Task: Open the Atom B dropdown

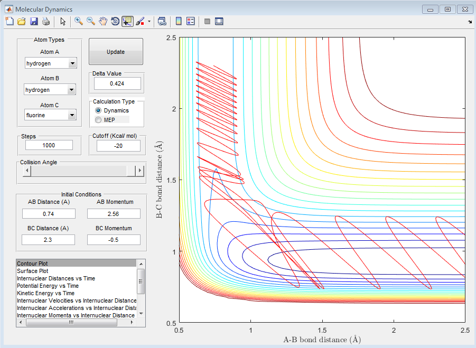Action: click(72, 90)
